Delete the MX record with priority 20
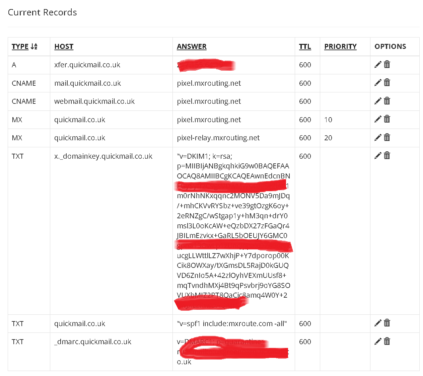423x376 pixels. coord(387,137)
